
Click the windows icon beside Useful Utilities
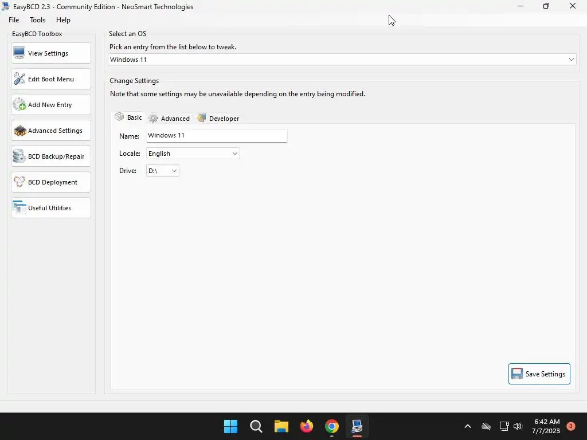click(19, 207)
